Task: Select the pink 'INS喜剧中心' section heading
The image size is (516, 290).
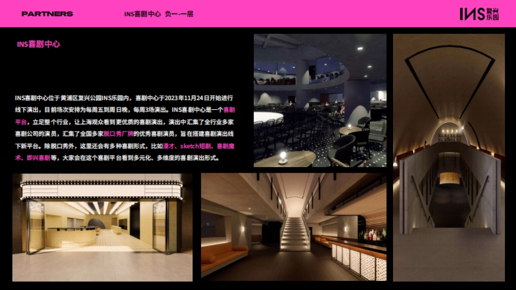Action: click(38, 44)
